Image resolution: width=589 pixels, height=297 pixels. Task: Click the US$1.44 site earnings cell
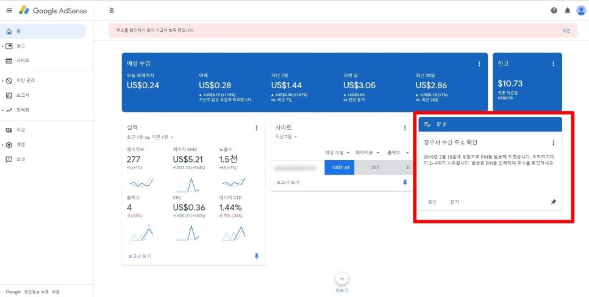pyautogui.click(x=340, y=167)
